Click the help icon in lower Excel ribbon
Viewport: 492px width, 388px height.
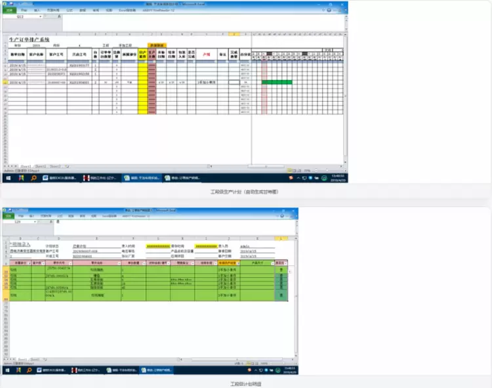tap(282, 216)
